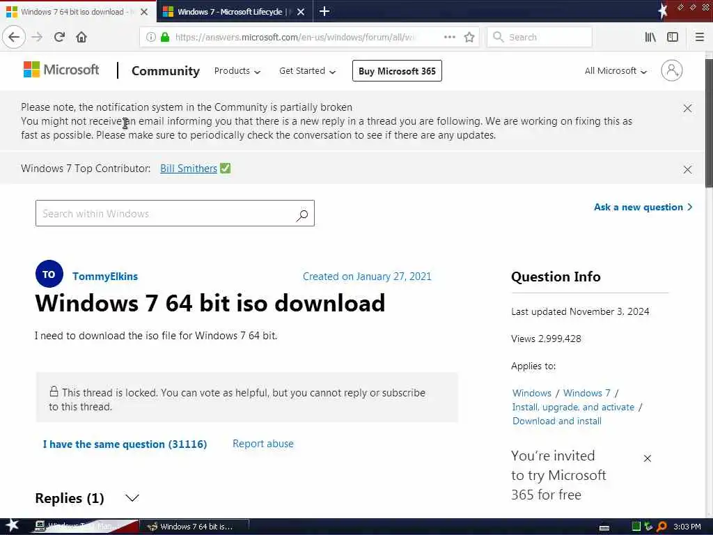Click Created on January 27, 2021 link

click(x=367, y=276)
